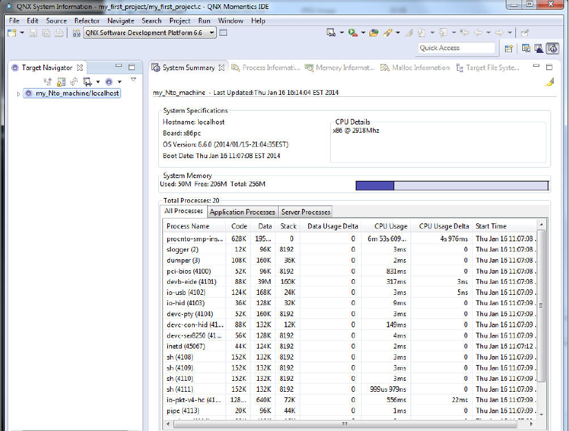Sort by Process Name column header
The height and width of the screenshot is (431, 569).
click(x=194, y=226)
